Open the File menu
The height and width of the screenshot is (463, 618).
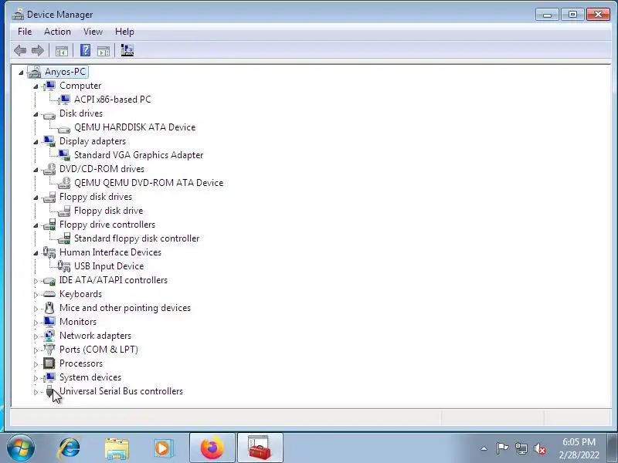25,32
